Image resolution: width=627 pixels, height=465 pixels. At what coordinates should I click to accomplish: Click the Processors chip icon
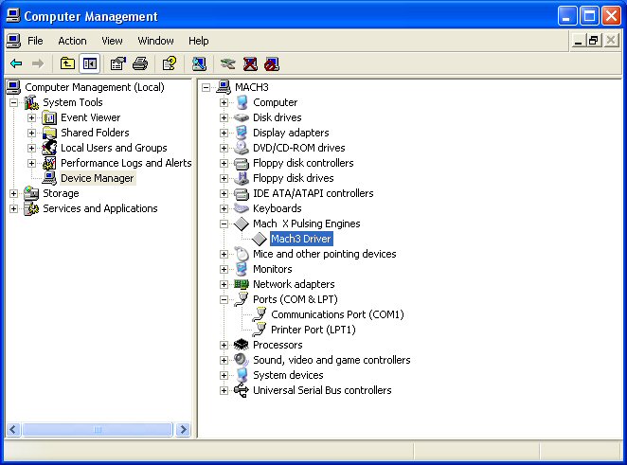[242, 345]
